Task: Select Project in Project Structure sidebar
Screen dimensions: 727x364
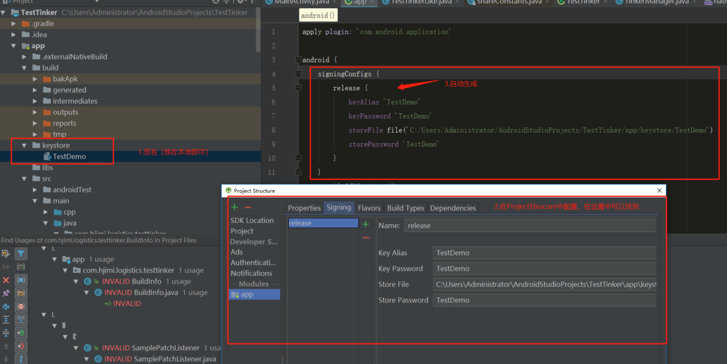Action: pos(242,231)
